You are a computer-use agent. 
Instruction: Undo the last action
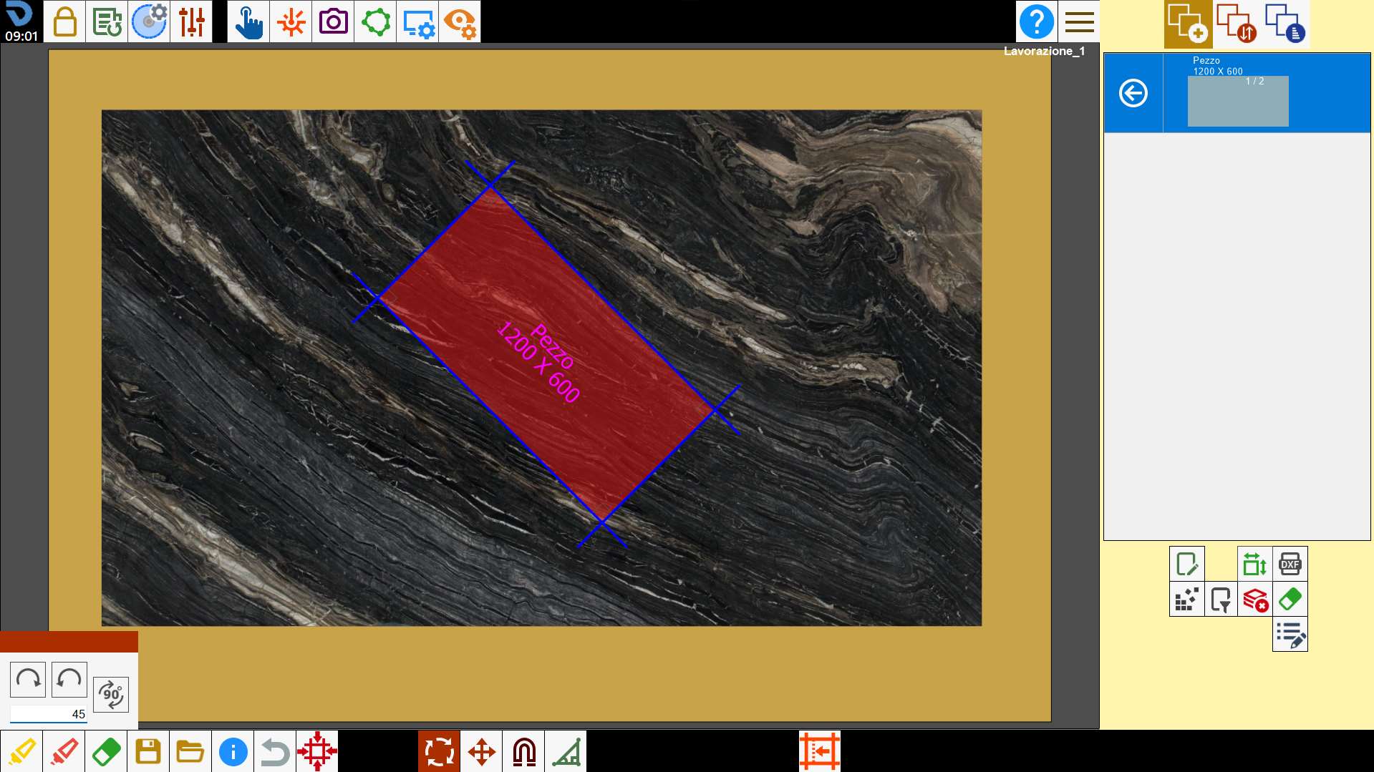coord(275,751)
